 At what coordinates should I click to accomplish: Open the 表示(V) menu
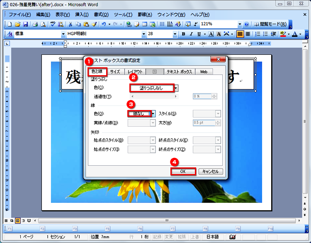click(63, 15)
